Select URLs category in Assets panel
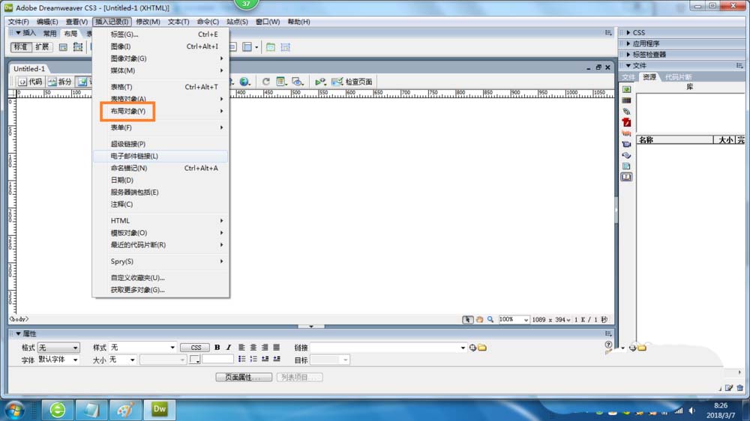 [x=626, y=112]
